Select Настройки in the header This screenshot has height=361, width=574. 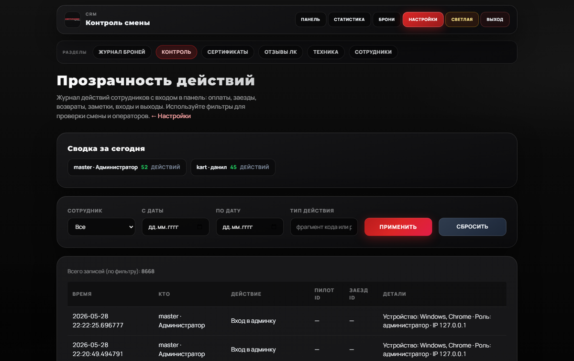click(x=423, y=20)
